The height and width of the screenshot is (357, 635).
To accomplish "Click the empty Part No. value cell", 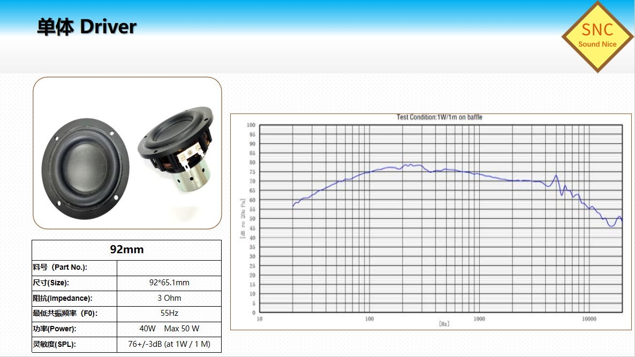I will 169,268.
